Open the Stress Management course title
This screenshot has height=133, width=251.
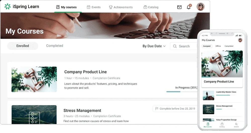[82, 110]
